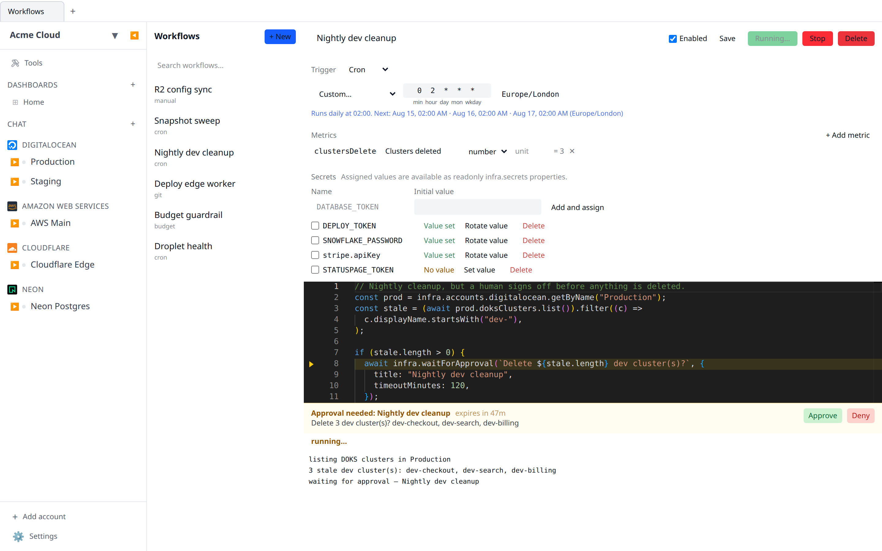The width and height of the screenshot is (882, 551).
Task: Click the play icon beside AWS Main
Action: coord(15,223)
